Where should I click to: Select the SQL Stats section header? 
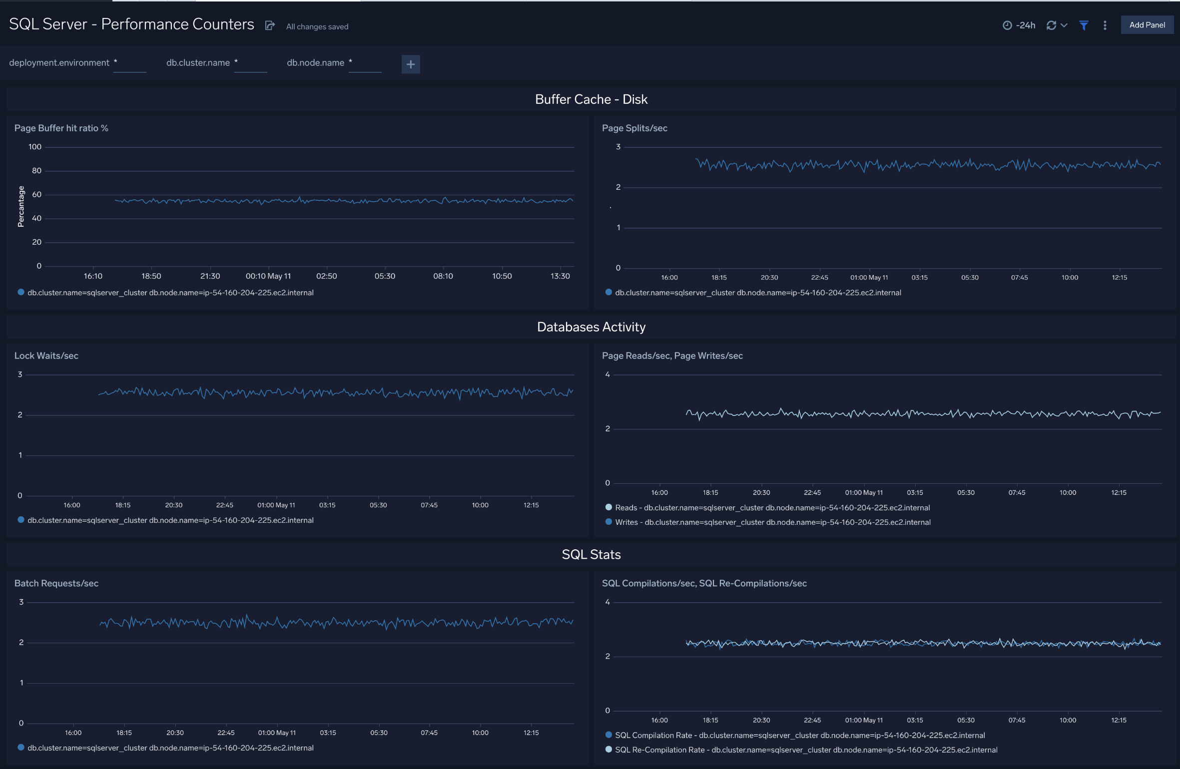click(x=591, y=554)
